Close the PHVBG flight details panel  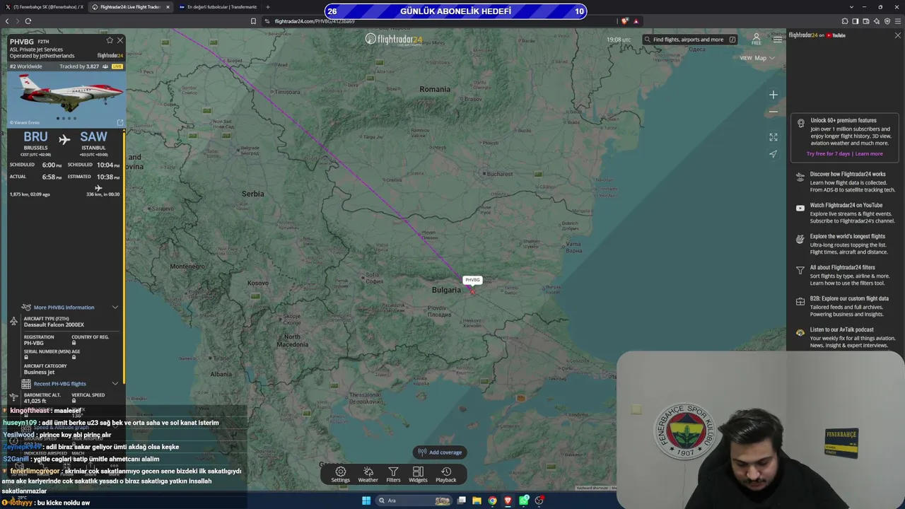tap(120, 40)
